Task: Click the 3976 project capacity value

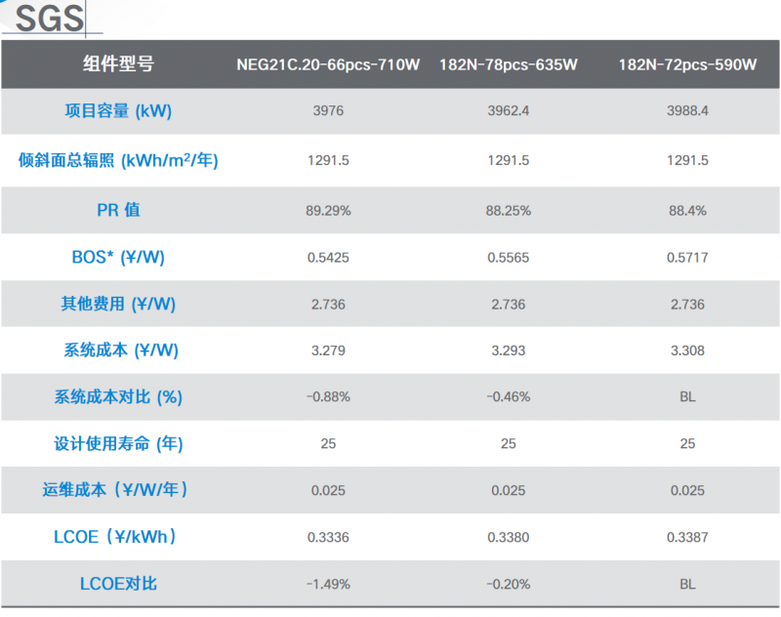Action: 328,111
